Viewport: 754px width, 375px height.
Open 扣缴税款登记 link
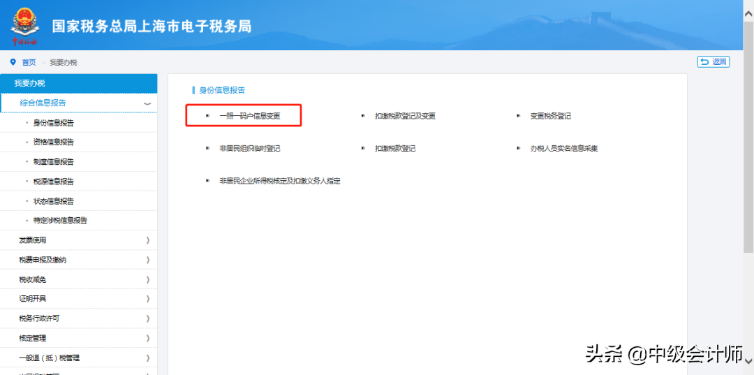[x=395, y=149]
